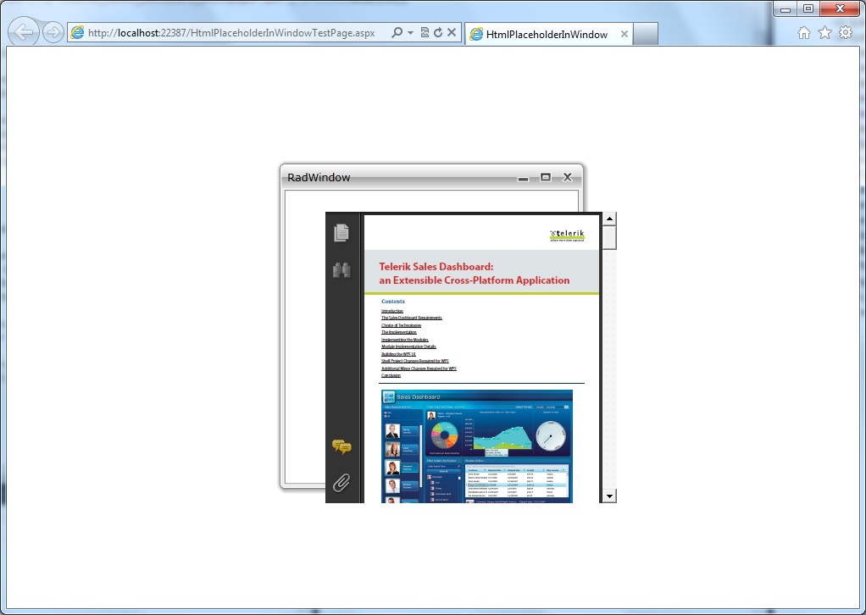Open the Choice of Technologies link
866x615 pixels.
point(401,326)
